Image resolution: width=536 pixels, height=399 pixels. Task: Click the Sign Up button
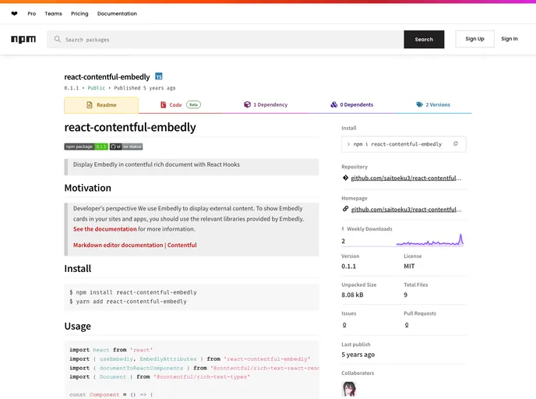(x=474, y=39)
